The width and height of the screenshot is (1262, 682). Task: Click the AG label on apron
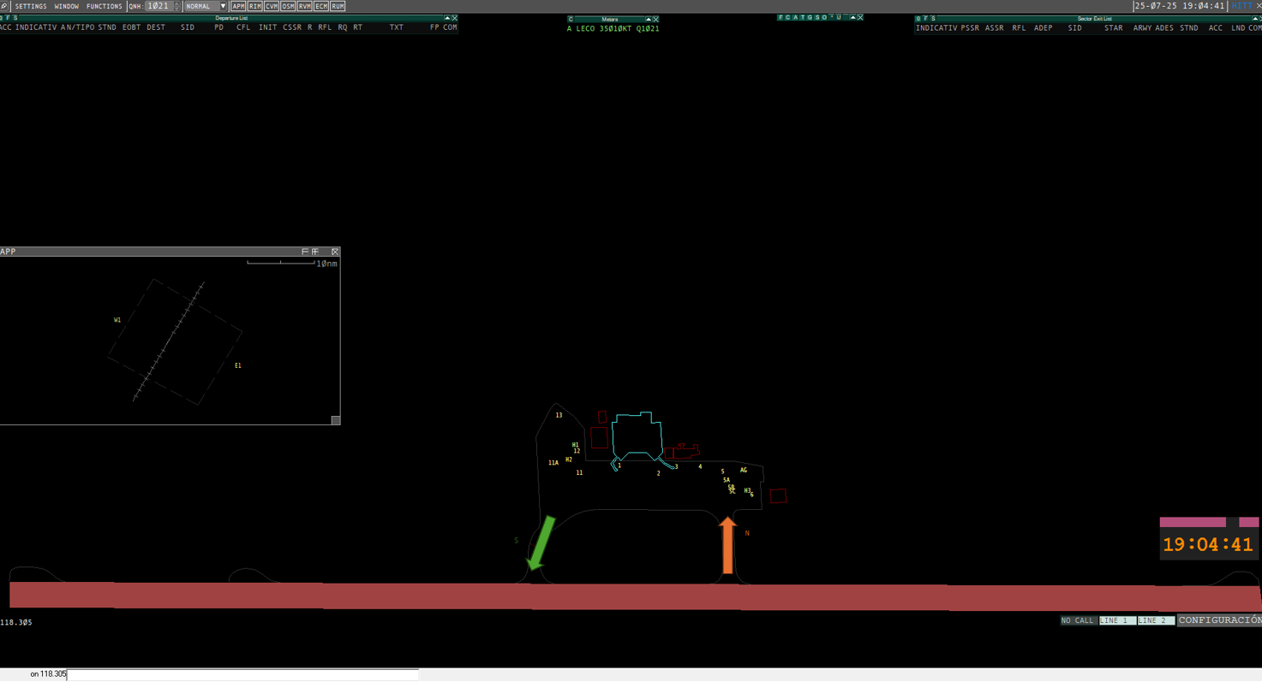click(x=744, y=470)
